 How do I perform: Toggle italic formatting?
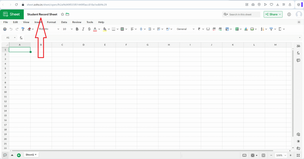[x=83, y=29]
